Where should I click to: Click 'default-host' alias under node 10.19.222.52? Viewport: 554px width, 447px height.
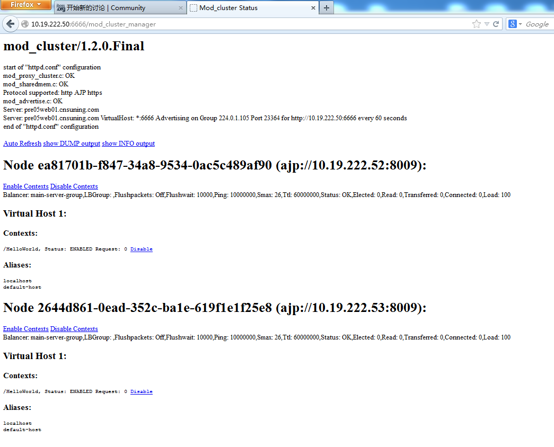22,287
